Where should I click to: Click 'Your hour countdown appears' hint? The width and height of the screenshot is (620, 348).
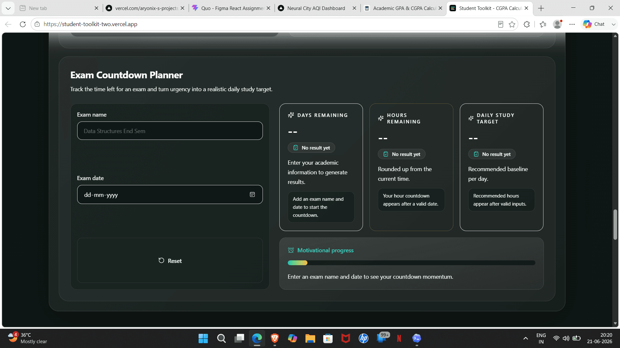(411, 200)
